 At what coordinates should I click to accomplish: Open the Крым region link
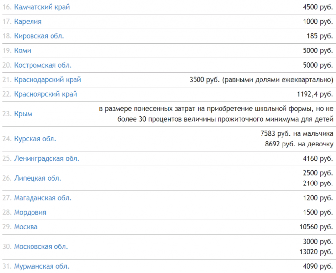[x=23, y=114]
